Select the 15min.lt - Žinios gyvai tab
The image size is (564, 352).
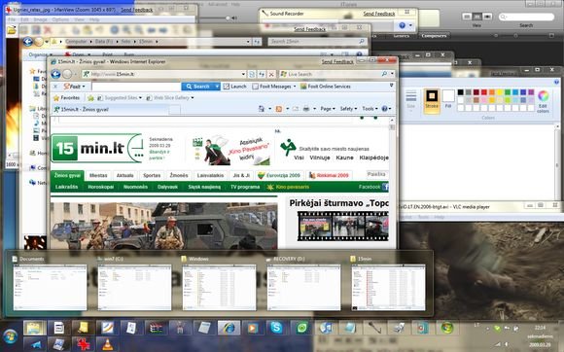(111, 109)
